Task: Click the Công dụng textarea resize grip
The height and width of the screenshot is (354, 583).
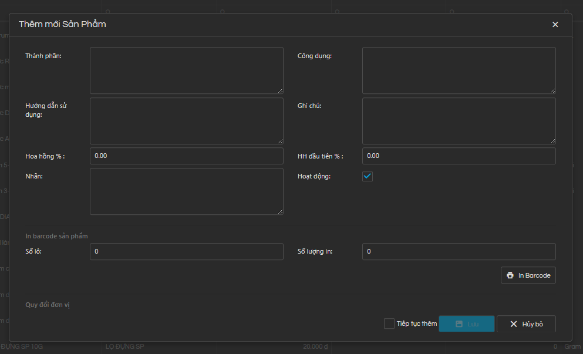Action: tap(552, 90)
